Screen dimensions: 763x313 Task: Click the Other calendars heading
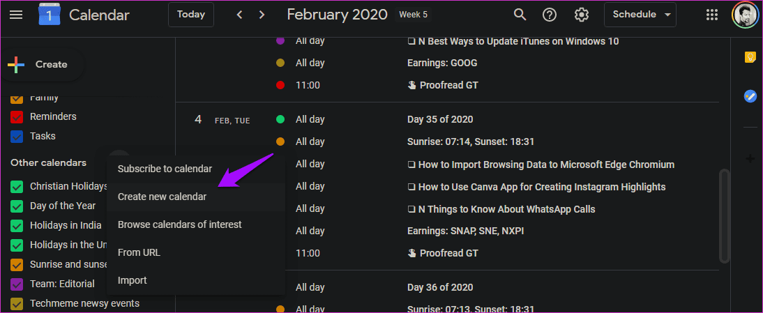tap(49, 163)
